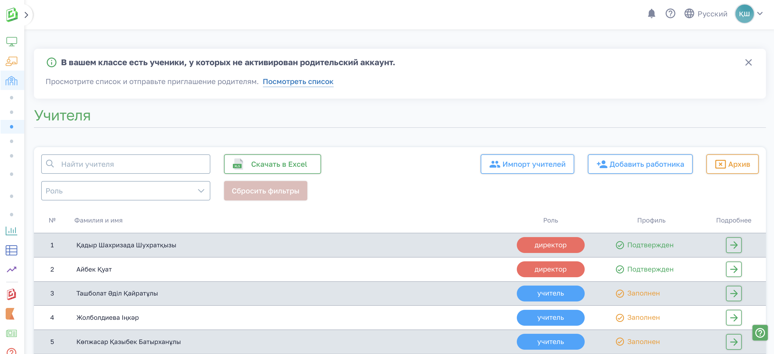Screen dimensions: 774x354
Task: Click the table grid sidebar icon
Action: click(12, 250)
